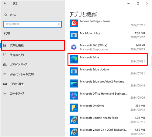Open the アプリと機能 section
152x137 pixels.
click(x=33, y=45)
